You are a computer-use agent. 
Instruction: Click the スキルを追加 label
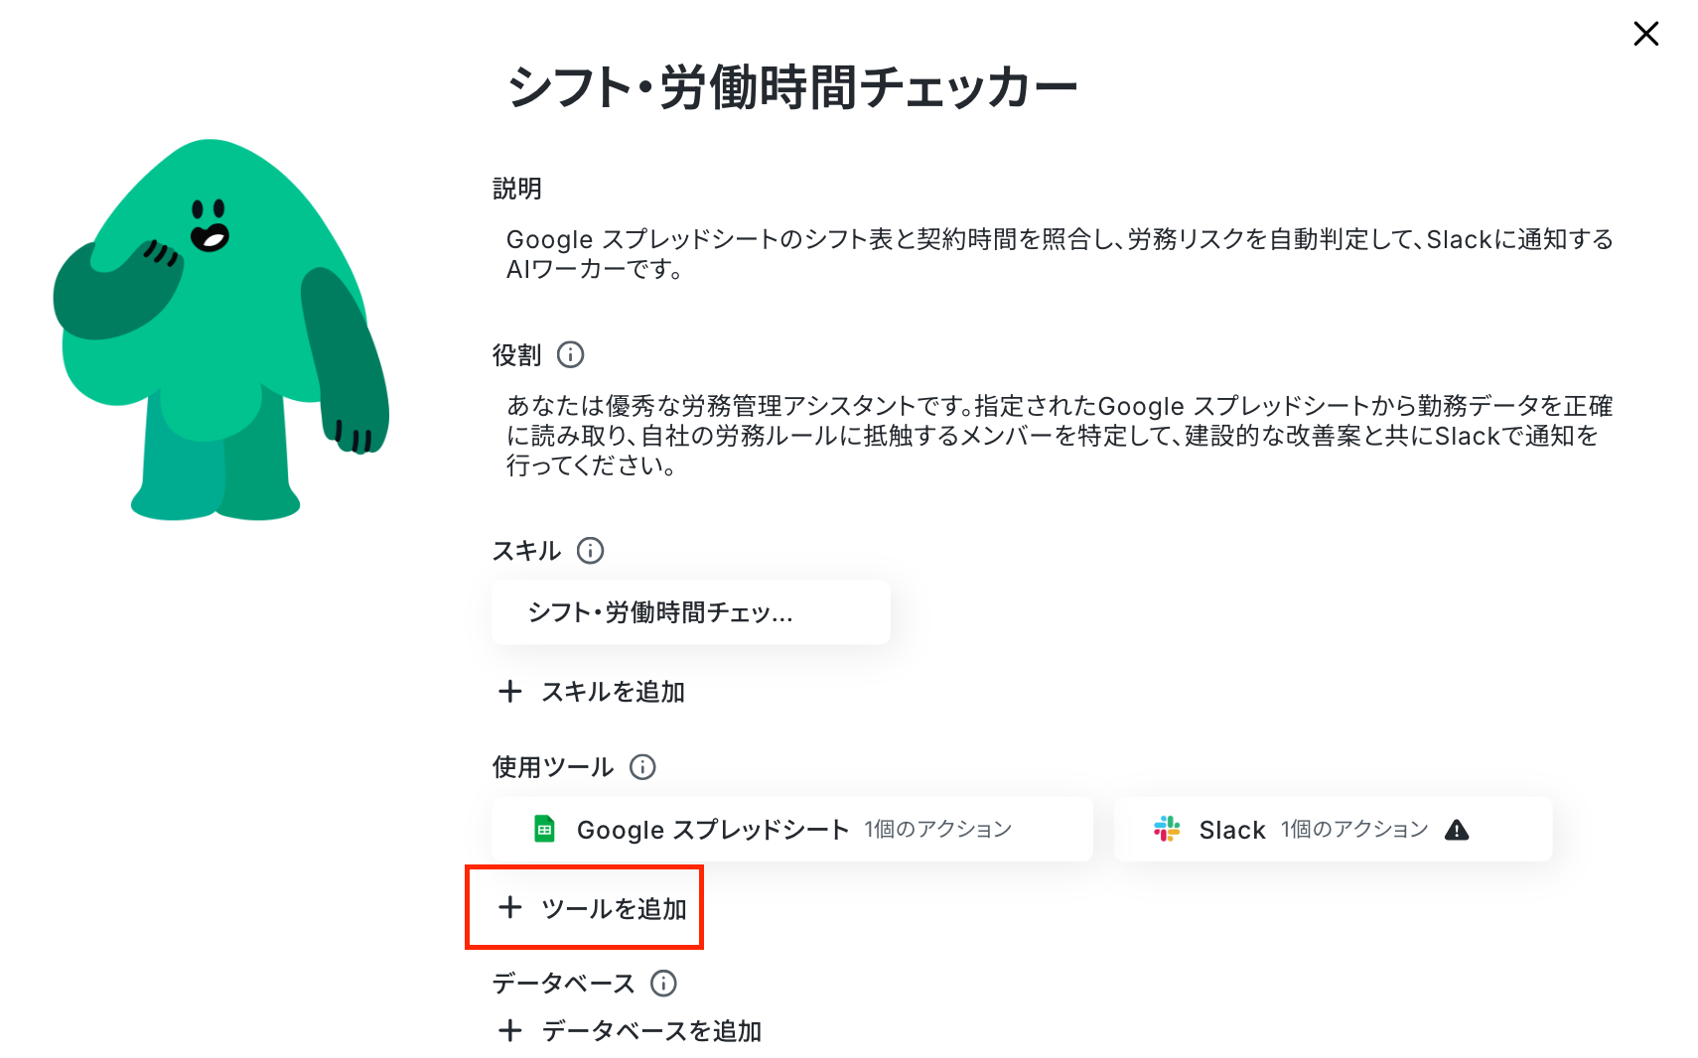point(613,692)
